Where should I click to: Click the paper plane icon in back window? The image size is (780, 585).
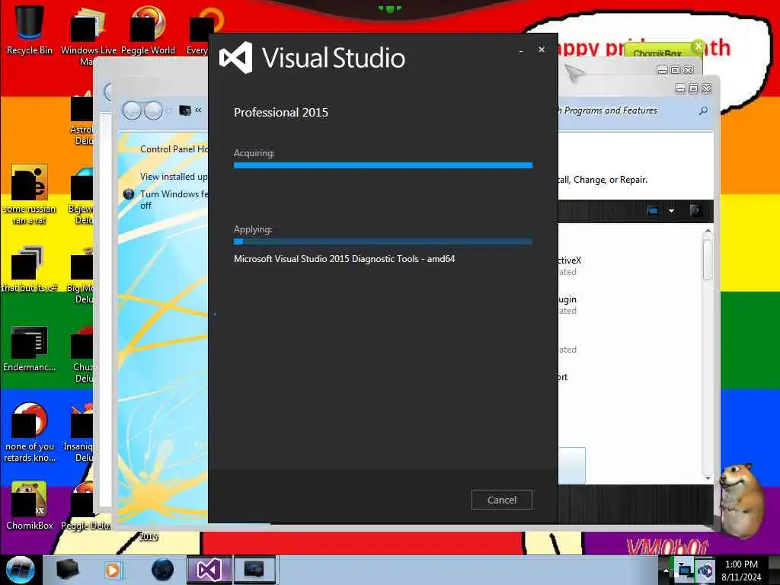tap(574, 74)
